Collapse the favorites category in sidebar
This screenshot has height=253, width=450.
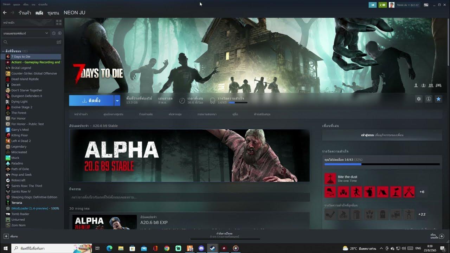point(3,51)
